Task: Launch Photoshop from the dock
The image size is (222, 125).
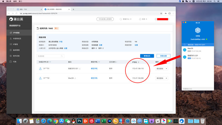Action: click(x=79, y=121)
